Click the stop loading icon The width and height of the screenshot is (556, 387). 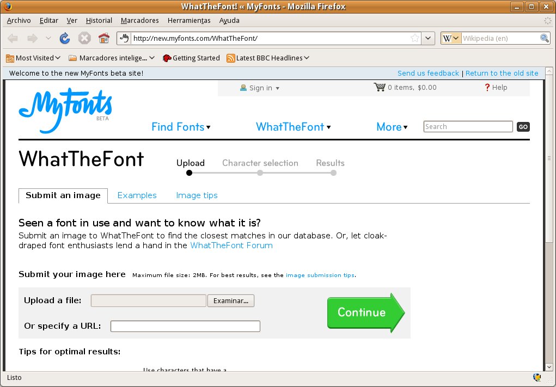pos(84,38)
